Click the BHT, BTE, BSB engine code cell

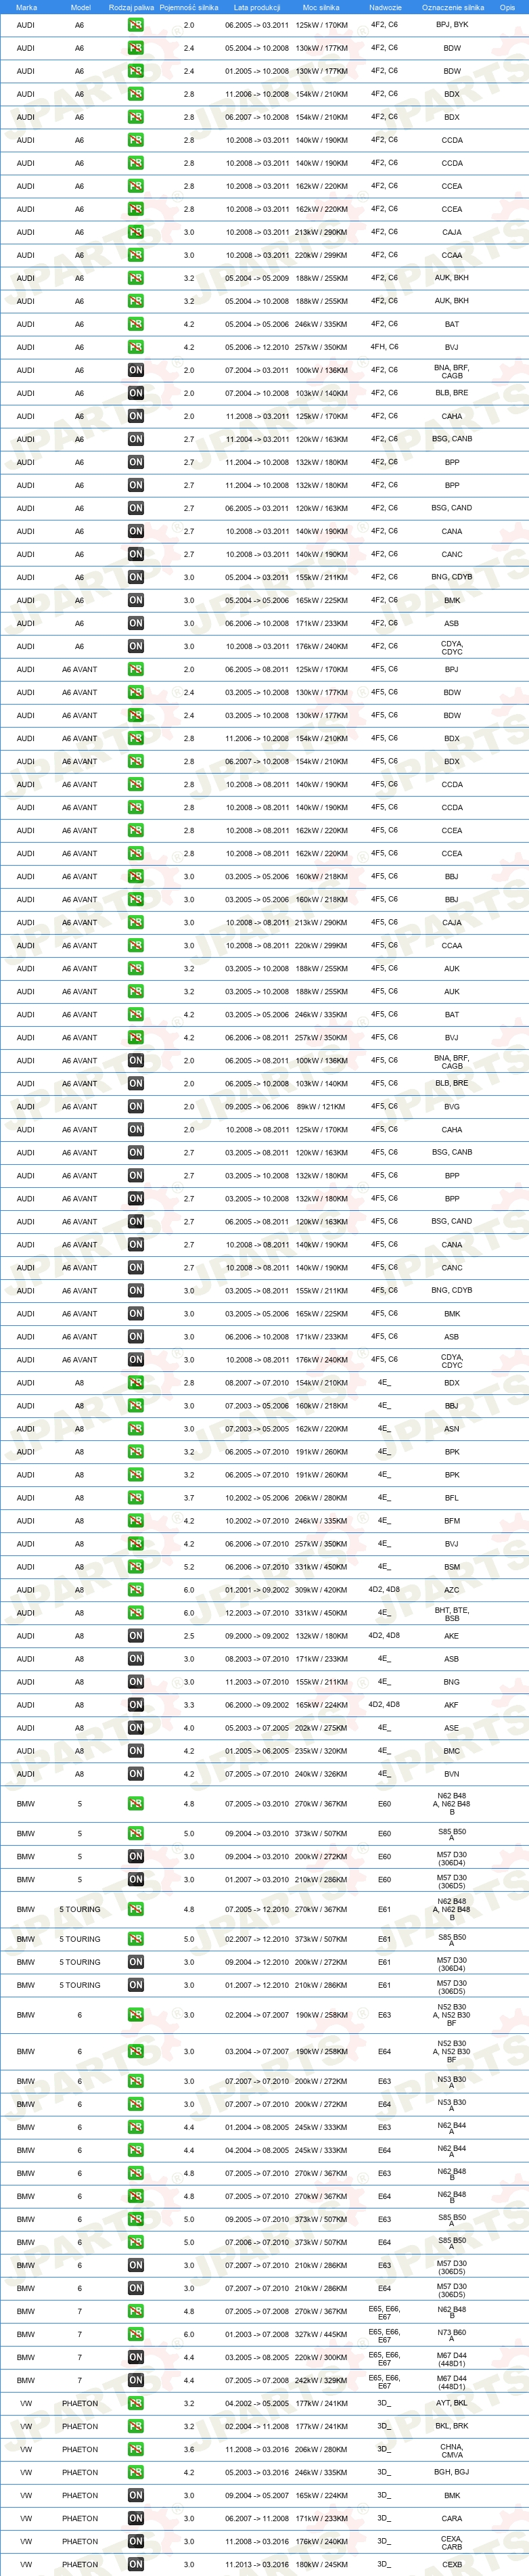tap(452, 1613)
